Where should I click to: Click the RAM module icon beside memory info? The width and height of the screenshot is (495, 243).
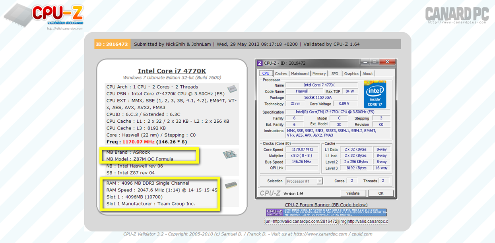231,185
